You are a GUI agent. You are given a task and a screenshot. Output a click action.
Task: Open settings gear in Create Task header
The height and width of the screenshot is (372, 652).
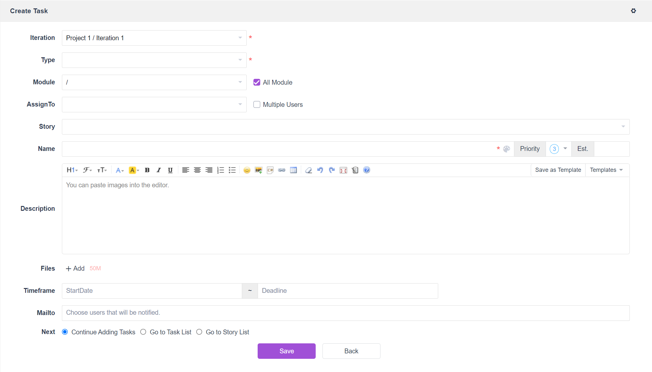(633, 11)
